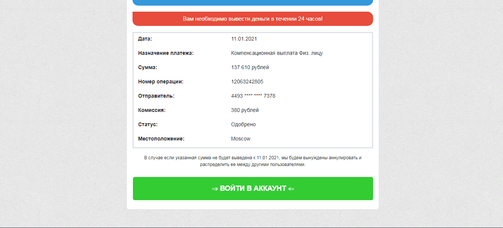Viewport: 503px width, 228px height.
Task: Click the Назначение платежа label
Action: (x=166, y=53)
